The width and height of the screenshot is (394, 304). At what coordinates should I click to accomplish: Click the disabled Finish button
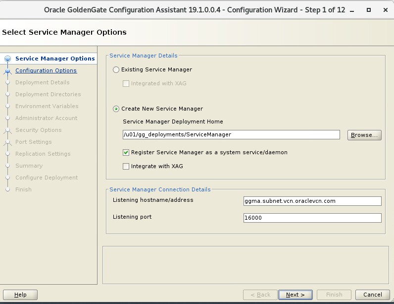tap(334, 295)
